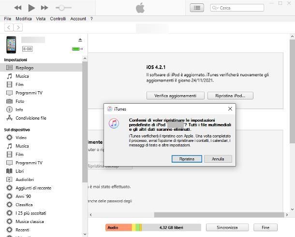Select Film icon under Impostazioni
295x237 pixels.
(x=9, y=84)
